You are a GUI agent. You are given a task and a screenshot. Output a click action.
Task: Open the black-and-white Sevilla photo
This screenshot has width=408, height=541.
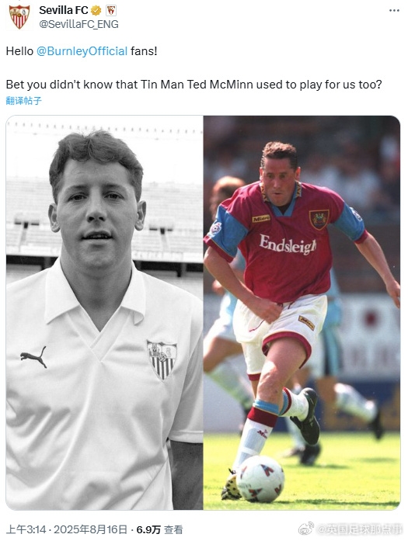tap(104, 313)
